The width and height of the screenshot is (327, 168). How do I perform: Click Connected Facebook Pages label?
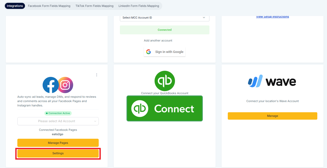click(x=58, y=130)
